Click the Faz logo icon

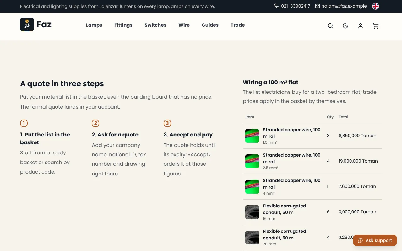coord(27,24)
